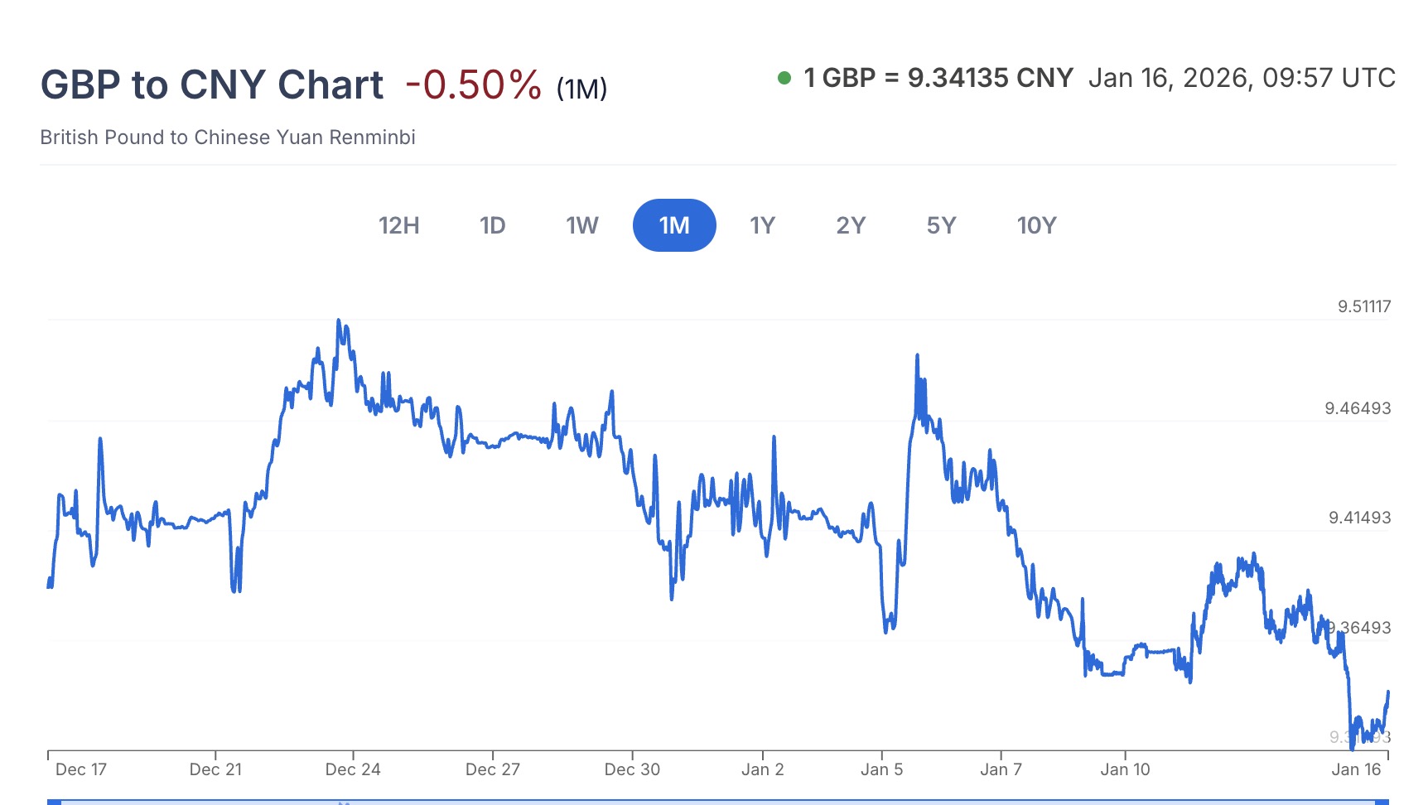Click the green live rate indicator dot
This screenshot has width=1428, height=805.
coord(784,79)
